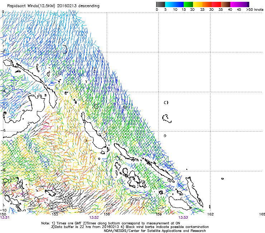Image resolution: width=265 pixels, height=233 pixels.
Task: Select the '20' label under the color bar
Action: pos(193,10)
